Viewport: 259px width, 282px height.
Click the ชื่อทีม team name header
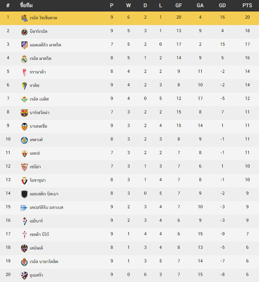(x=26, y=5)
